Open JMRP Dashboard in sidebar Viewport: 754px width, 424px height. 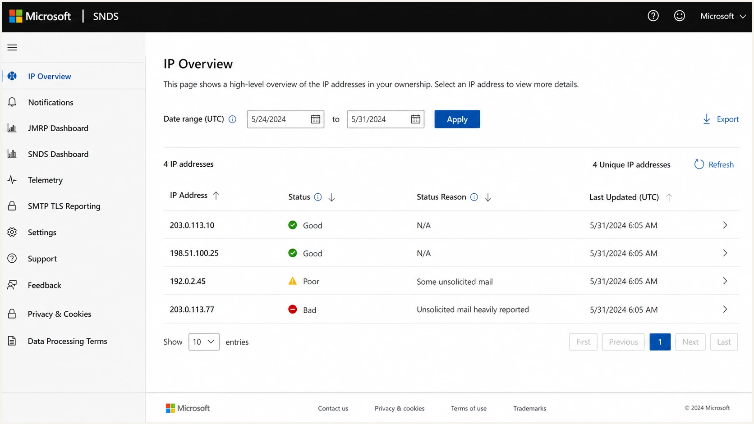point(74,128)
